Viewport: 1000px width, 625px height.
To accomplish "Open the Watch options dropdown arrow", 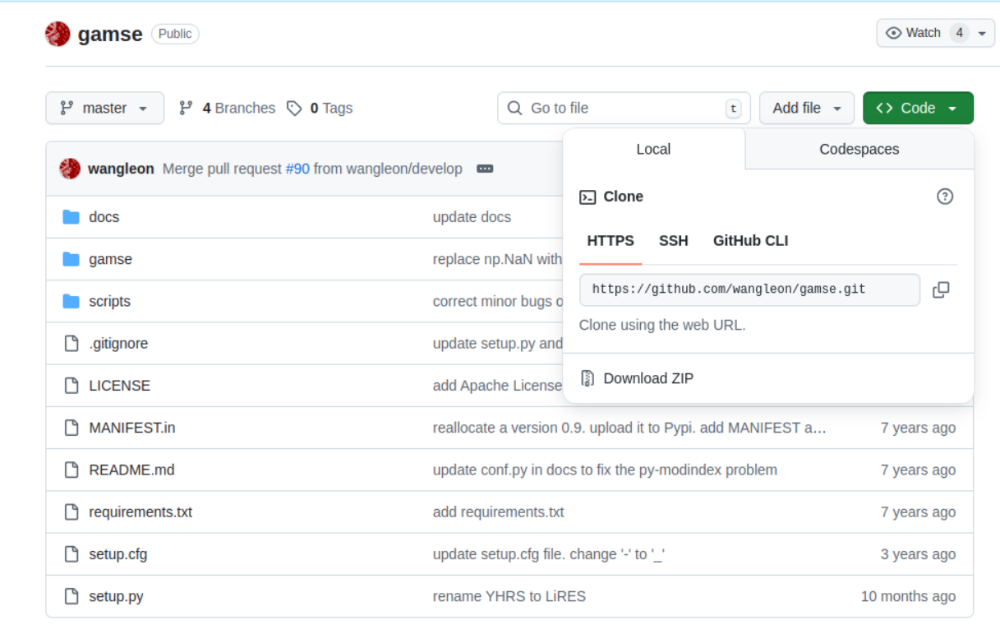I will click(x=982, y=33).
